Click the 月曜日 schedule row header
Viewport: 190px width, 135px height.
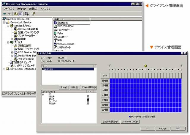pyautogui.click(x=105, y=86)
